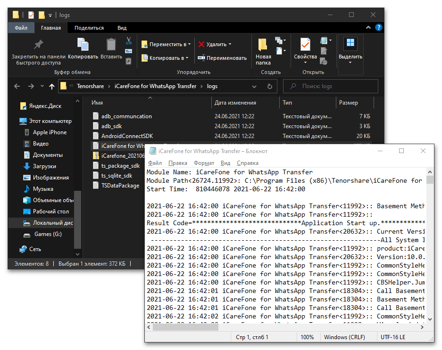Open Notepad Правка menu
The image size is (442, 350).
[x=177, y=163]
